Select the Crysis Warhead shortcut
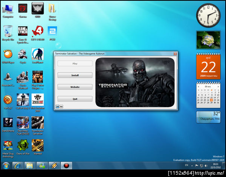 [23, 80]
